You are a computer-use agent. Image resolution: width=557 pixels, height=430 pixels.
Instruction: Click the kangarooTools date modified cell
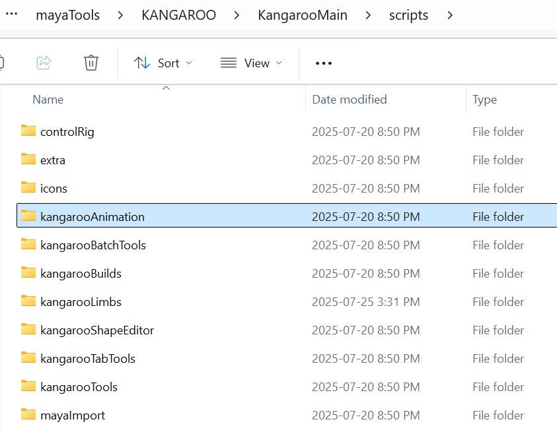365,387
